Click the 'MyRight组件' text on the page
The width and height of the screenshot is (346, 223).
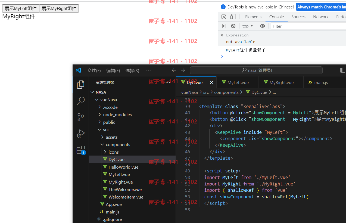point(19,17)
